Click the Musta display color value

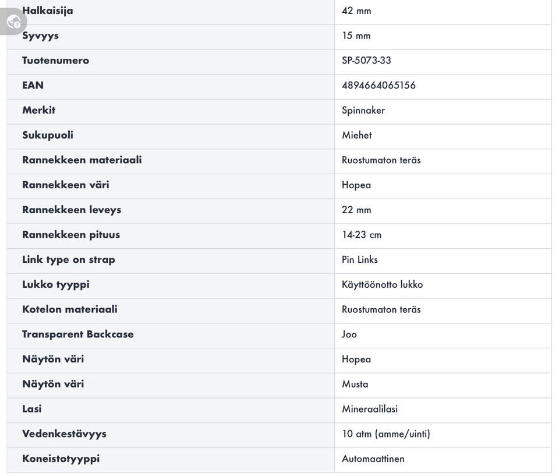355,384
